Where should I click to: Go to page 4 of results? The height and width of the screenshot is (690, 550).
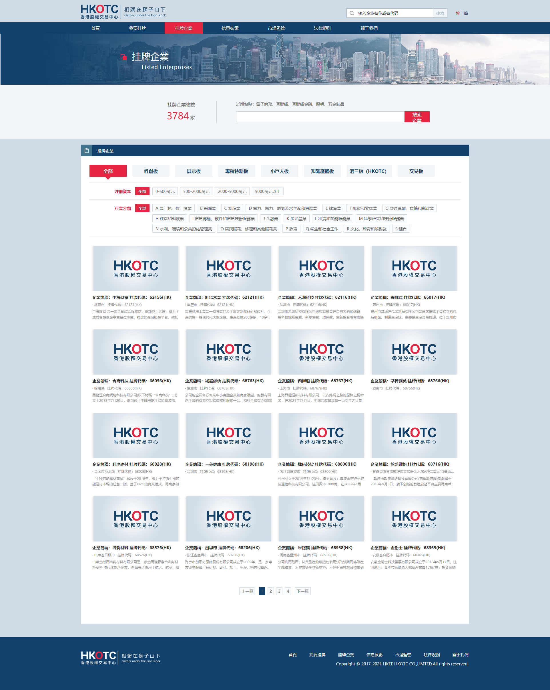288,591
